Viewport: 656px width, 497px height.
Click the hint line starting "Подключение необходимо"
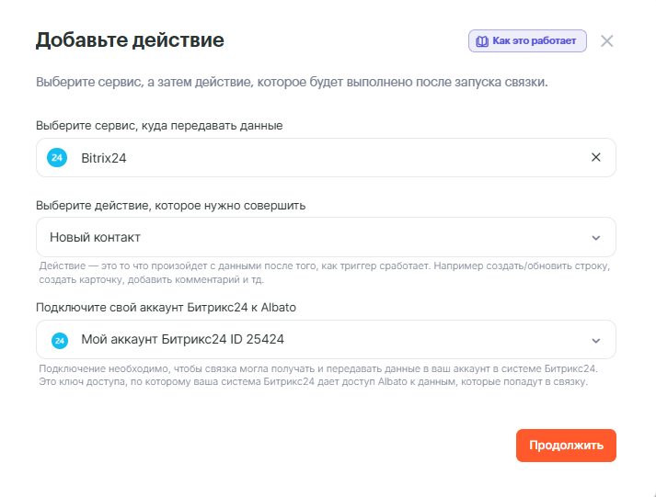pyautogui.click(x=318, y=368)
